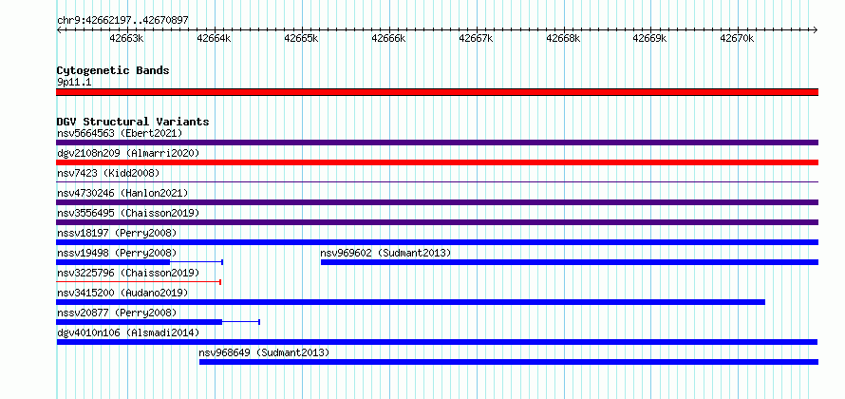Click the left arrowhead of the ruler
845x399 pixels.
[x=59, y=29]
